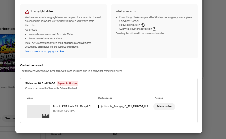Screen dimensions: 226x139
Task: Click the video camera icon under Content used
Action: point(100,107)
